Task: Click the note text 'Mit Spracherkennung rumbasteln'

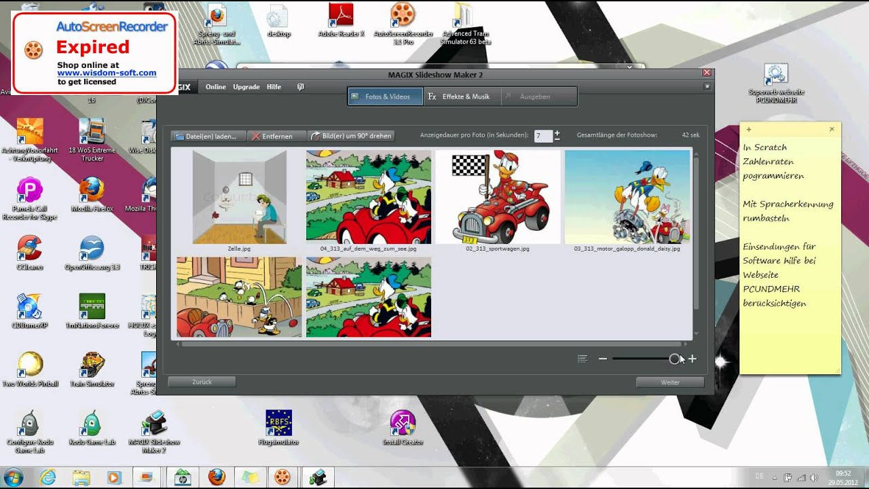Action: tap(788, 211)
